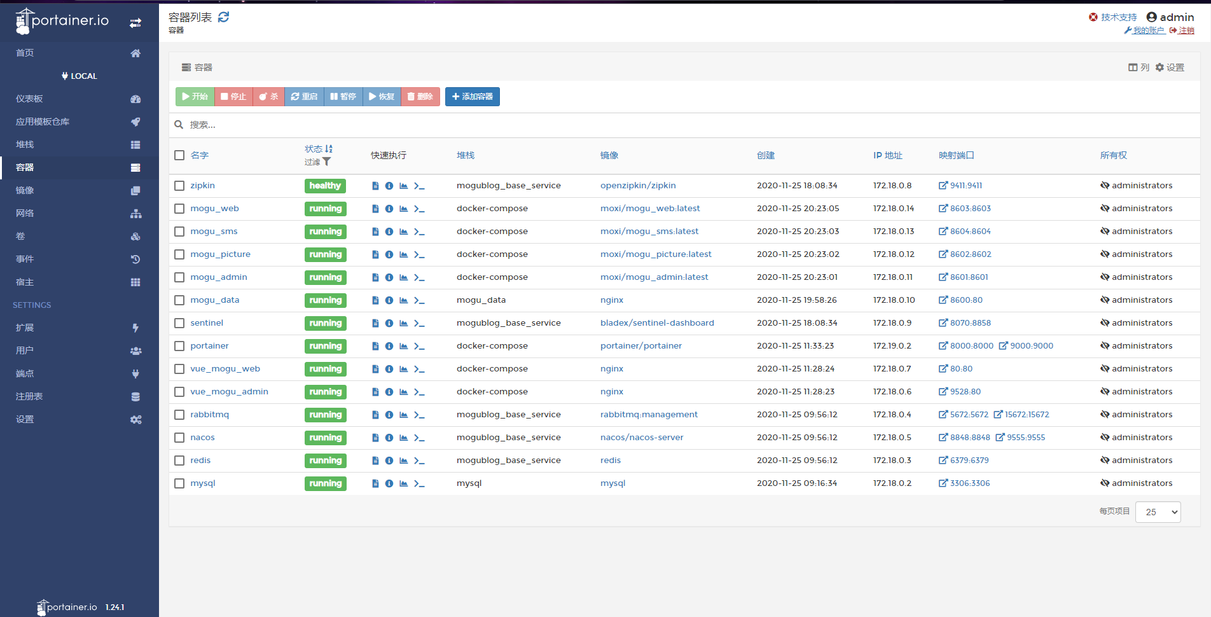Open inspect info icon for portainer row

[x=389, y=346]
